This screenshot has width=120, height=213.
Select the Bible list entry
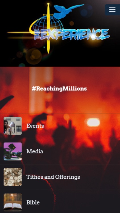pos(33,202)
